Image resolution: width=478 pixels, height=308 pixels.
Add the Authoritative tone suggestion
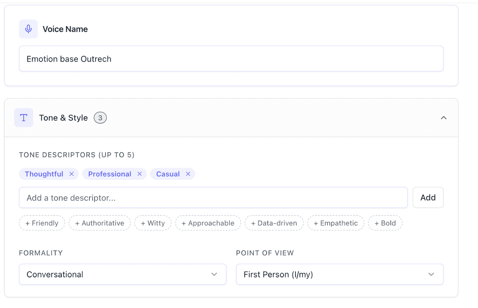click(x=100, y=223)
